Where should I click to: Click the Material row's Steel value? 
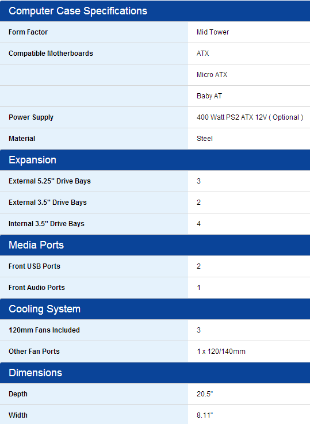click(205, 139)
